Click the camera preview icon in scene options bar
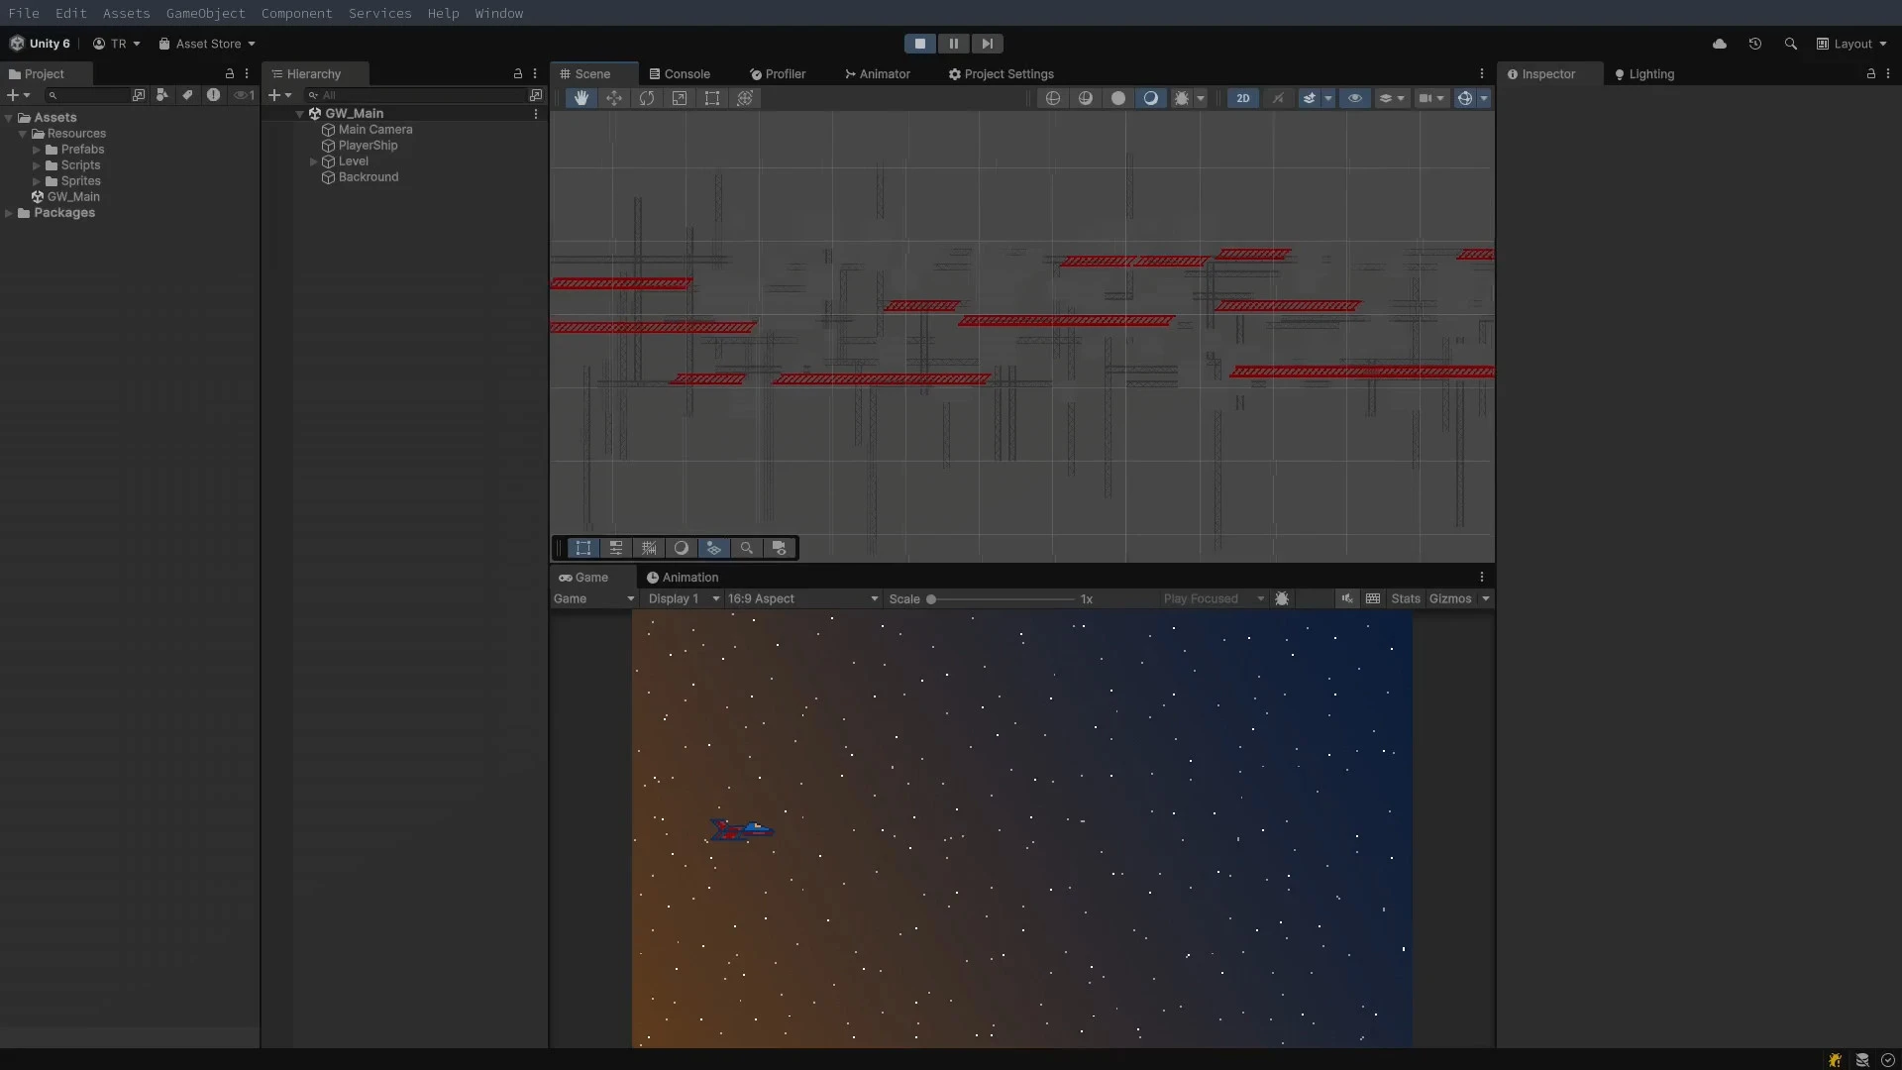 coord(780,548)
